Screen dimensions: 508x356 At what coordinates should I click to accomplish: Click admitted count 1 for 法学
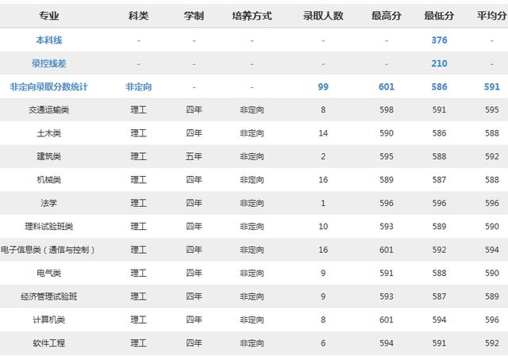pos(323,203)
